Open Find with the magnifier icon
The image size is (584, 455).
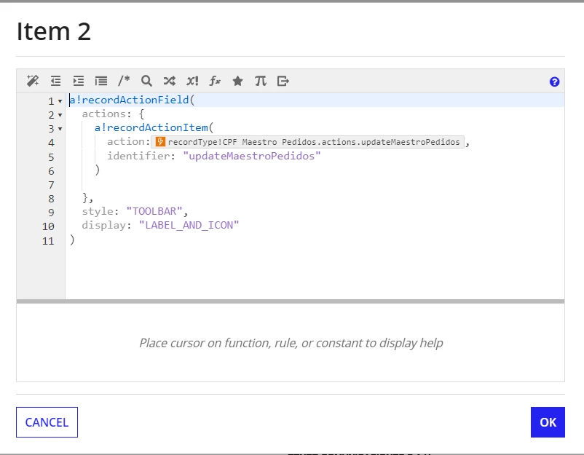(146, 81)
